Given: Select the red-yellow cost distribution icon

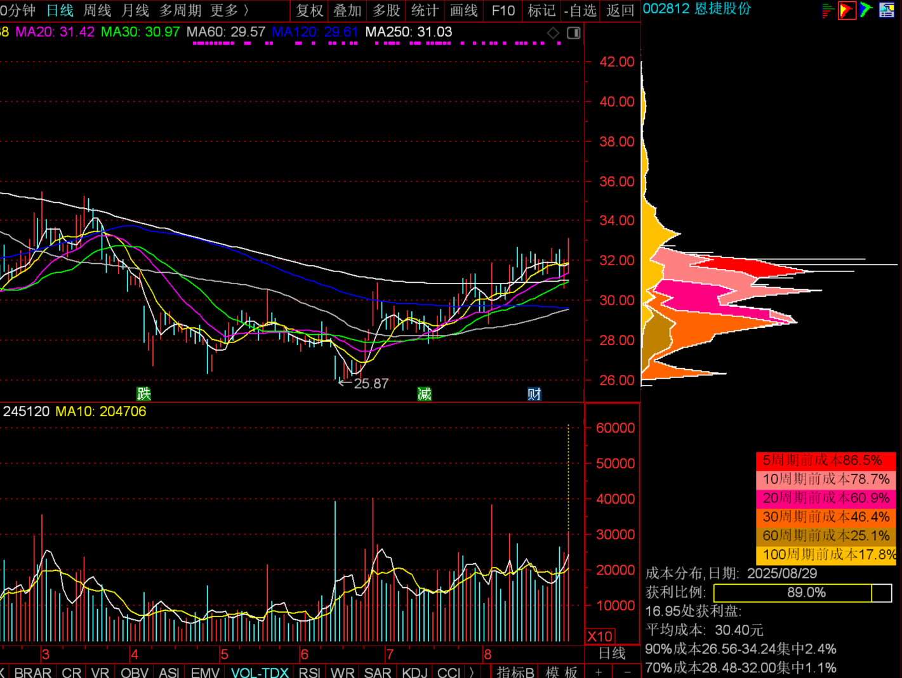Looking at the screenshot, I should [847, 10].
